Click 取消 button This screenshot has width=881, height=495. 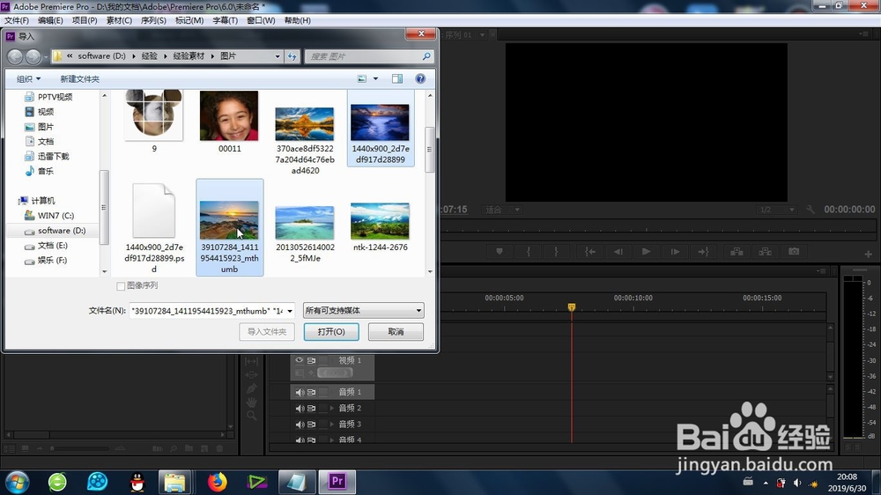(396, 331)
